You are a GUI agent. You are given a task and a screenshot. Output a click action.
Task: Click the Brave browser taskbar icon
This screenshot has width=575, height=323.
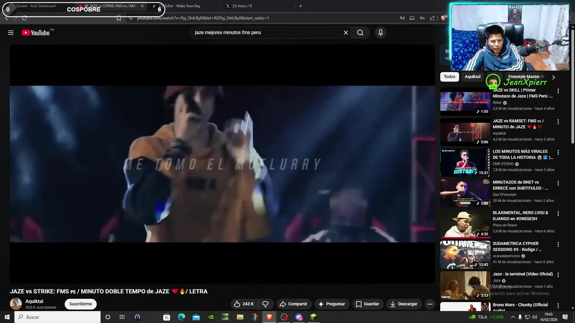tap(269, 317)
